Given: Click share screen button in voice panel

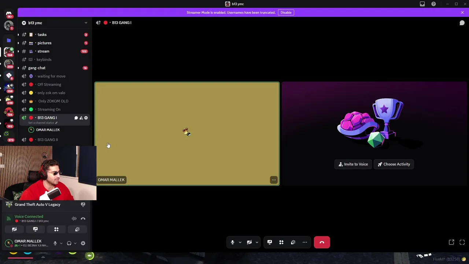Looking at the screenshot, I should [35, 229].
